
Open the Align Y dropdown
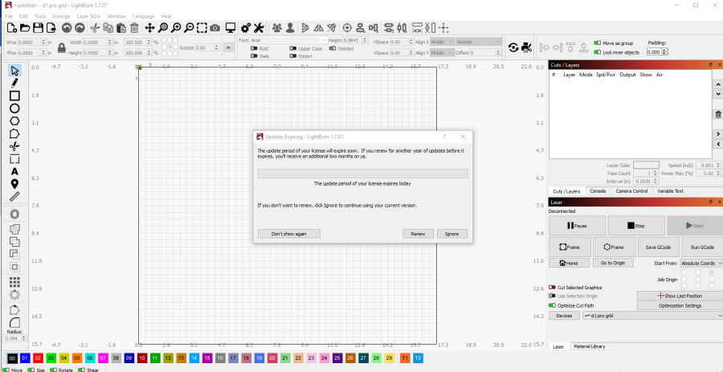pos(442,52)
